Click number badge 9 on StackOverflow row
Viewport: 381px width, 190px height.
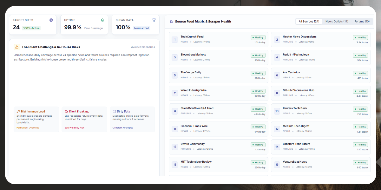[175, 111]
